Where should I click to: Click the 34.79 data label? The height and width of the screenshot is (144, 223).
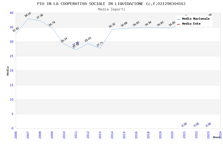coord(52,24)
